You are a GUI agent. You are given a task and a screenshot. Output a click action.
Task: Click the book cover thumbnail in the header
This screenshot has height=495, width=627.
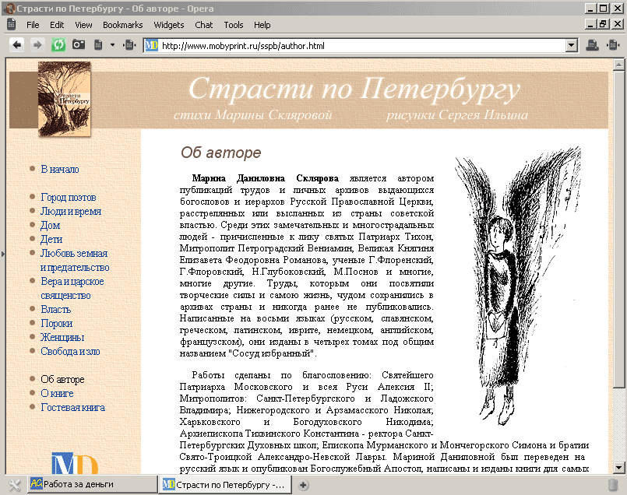click(x=65, y=99)
